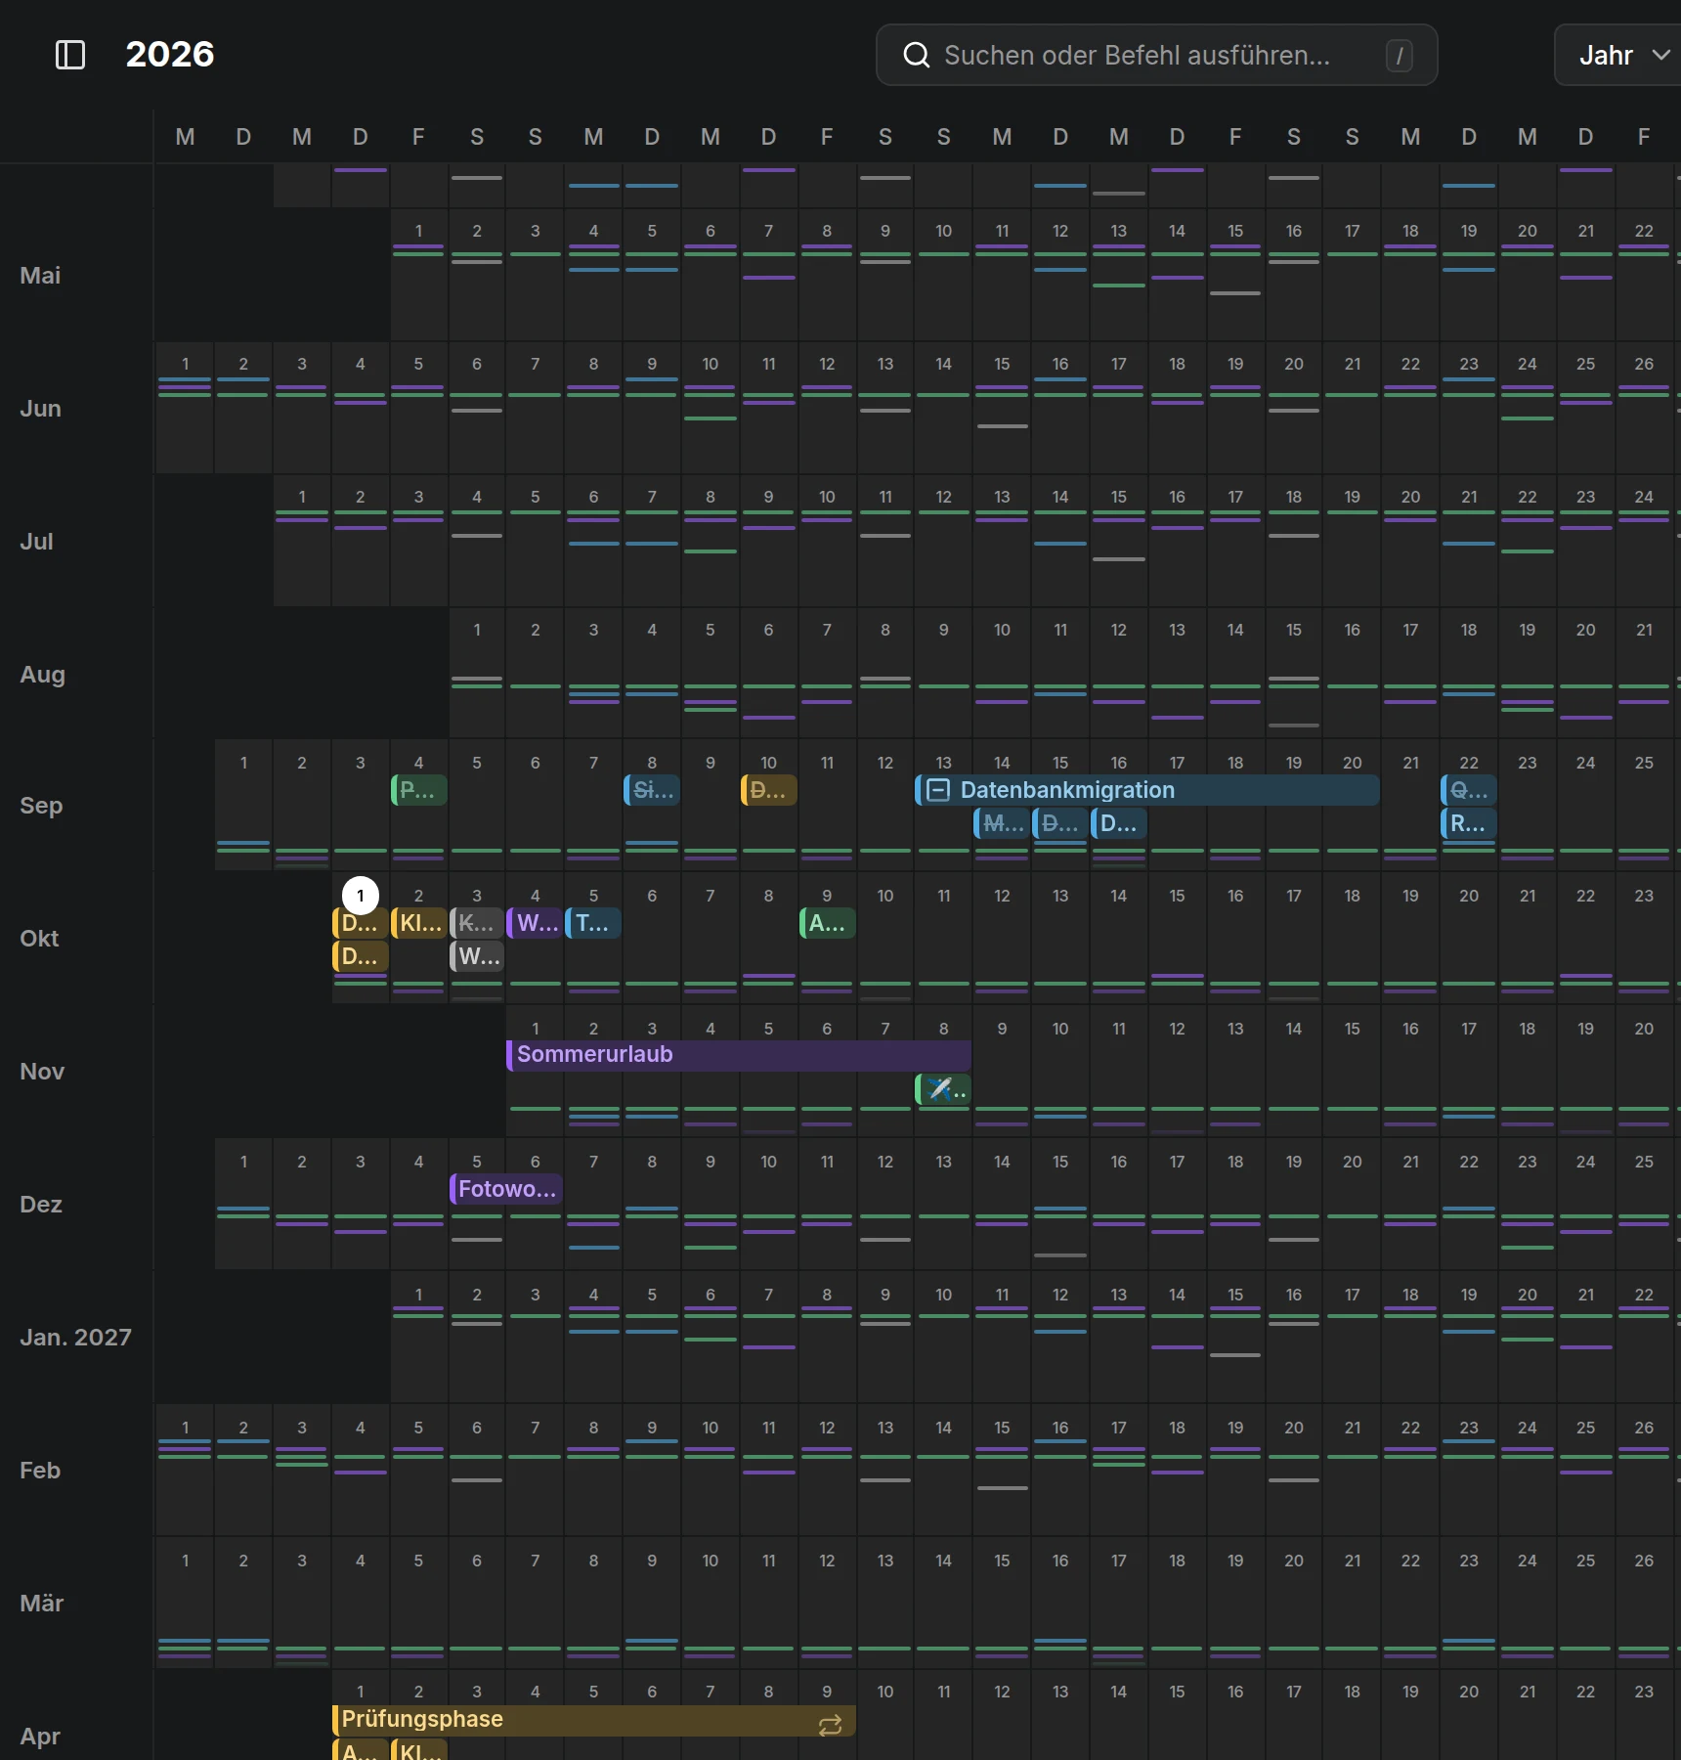Click the repeat icon on Prüfungsphase
This screenshot has height=1760, width=1681.
click(830, 1726)
